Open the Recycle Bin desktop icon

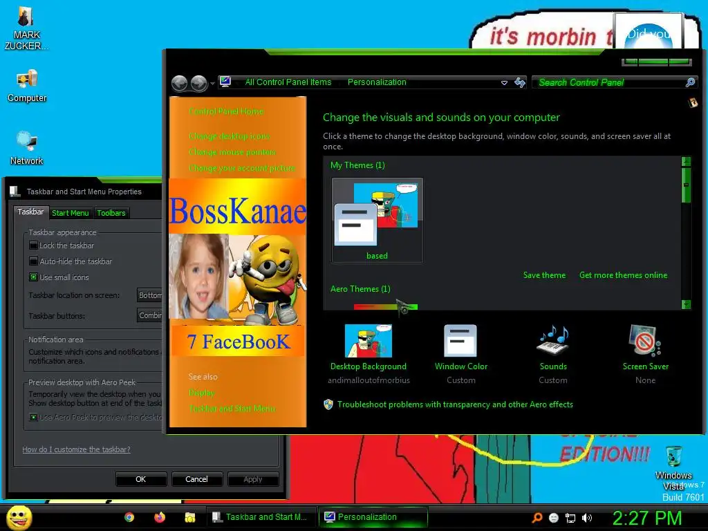(673, 467)
